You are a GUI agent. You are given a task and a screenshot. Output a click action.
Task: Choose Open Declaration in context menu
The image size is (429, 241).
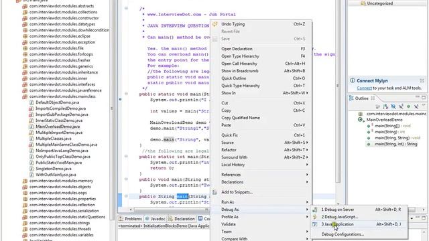[261, 49]
